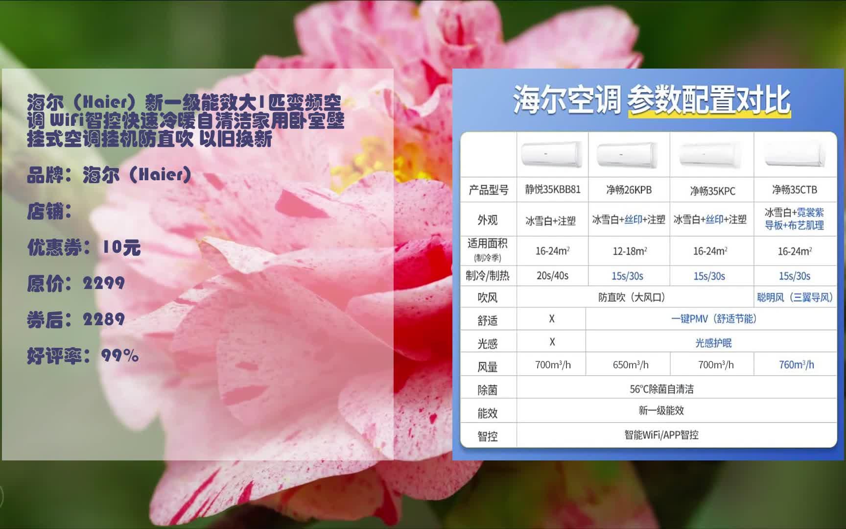846x529 pixels.
Task: Click 700m³/h cell under 静悦35KBB81
Action: [x=553, y=365]
